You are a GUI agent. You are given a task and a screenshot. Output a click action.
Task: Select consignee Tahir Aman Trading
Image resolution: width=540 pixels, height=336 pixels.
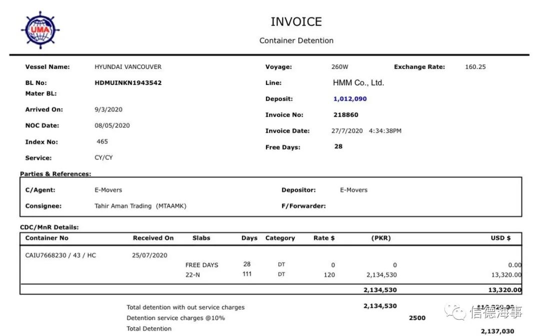(x=123, y=206)
